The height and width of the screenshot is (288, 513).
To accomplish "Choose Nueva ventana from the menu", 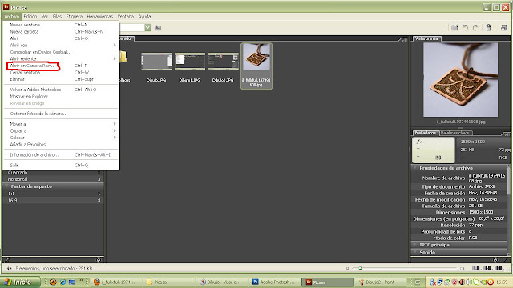I will (61, 25).
